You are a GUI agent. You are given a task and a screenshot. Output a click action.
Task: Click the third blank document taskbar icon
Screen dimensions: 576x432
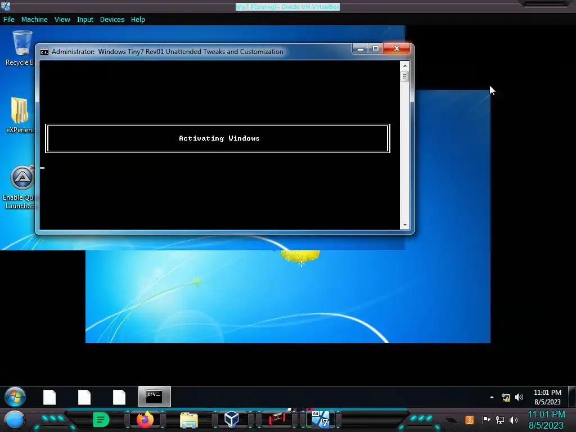[x=119, y=397]
